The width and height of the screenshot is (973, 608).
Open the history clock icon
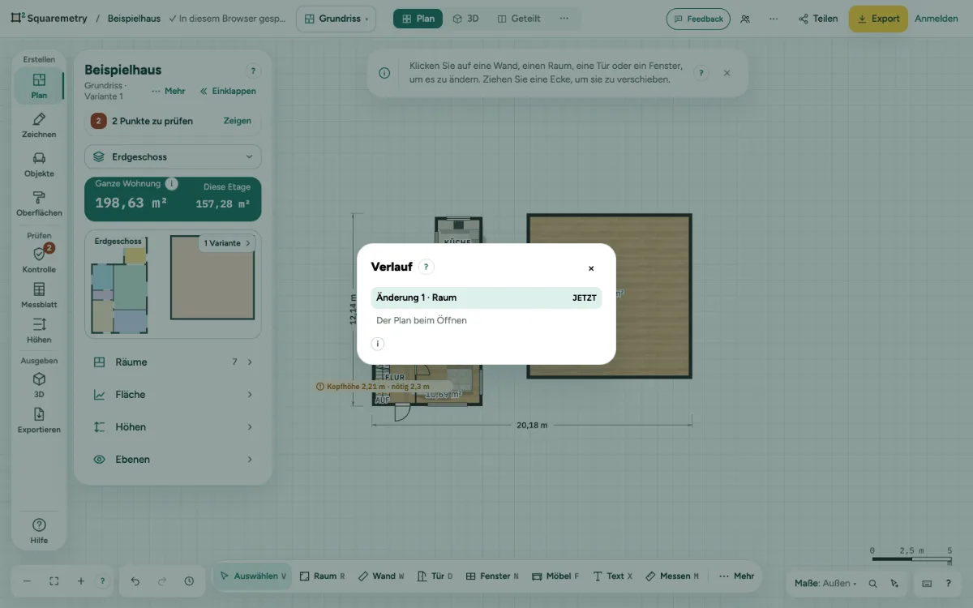point(189,581)
